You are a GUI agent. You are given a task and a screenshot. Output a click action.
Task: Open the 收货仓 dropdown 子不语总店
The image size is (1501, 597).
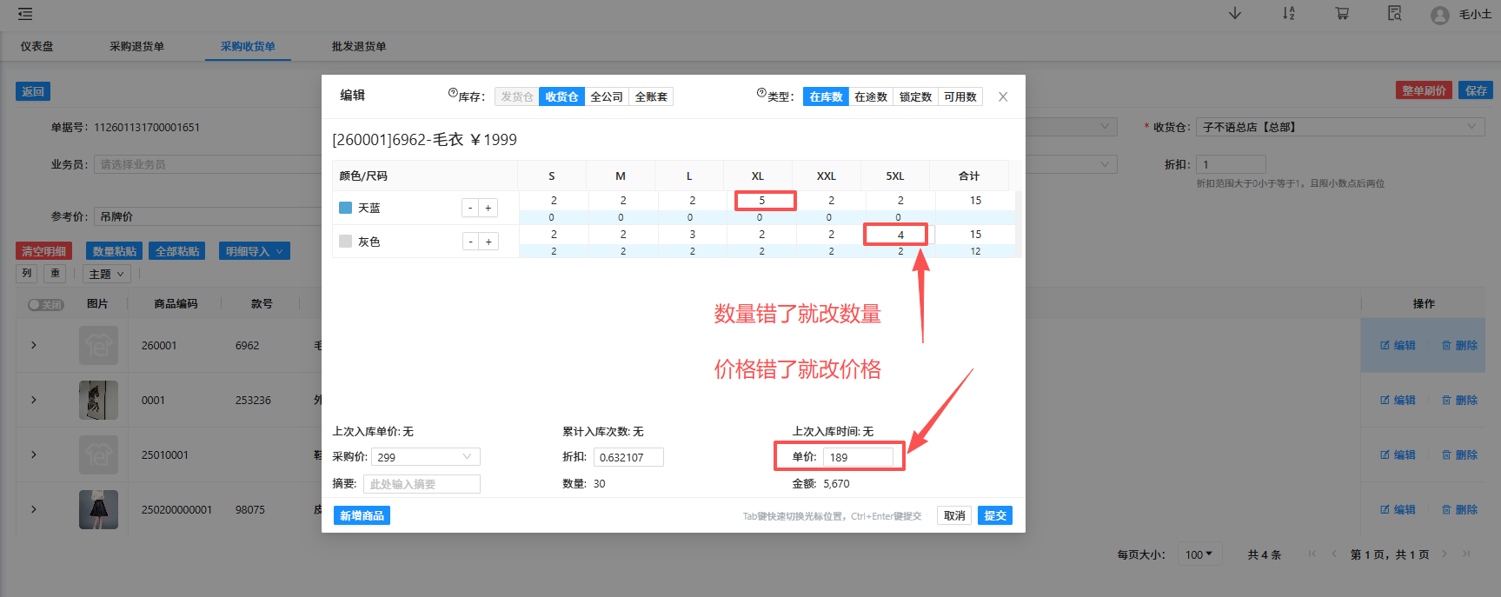(x=1341, y=127)
